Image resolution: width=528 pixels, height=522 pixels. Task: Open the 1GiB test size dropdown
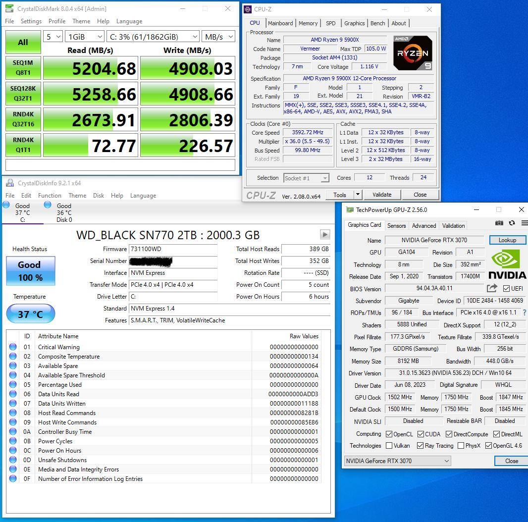pyautogui.click(x=85, y=37)
